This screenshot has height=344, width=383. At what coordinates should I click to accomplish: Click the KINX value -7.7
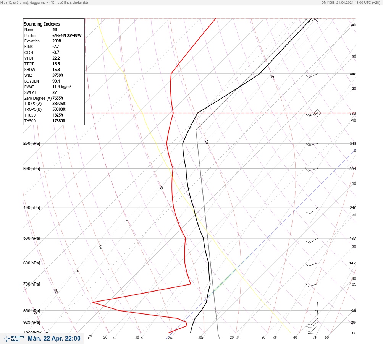click(x=55, y=47)
